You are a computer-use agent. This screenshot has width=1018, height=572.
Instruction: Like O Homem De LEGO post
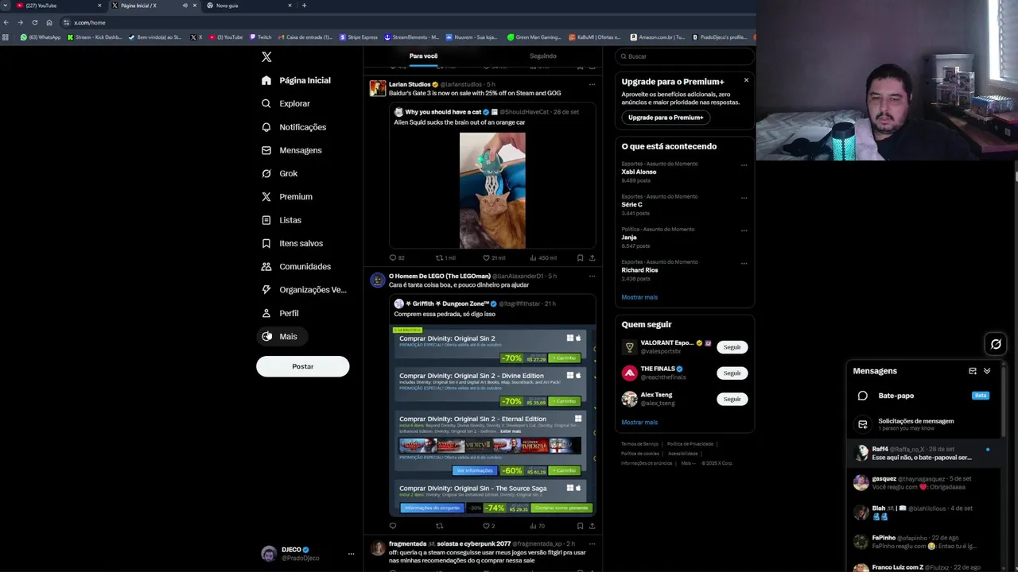coord(488,525)
